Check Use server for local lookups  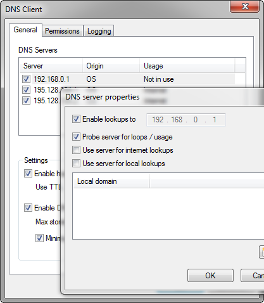76,164
